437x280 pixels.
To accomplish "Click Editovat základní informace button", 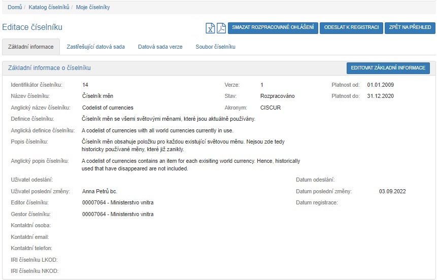I will click(388, 68).
